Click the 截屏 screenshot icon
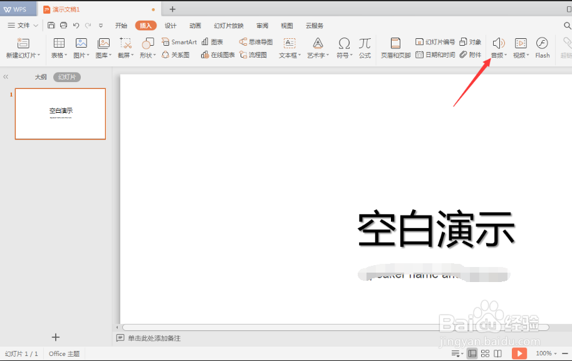The width and height of the screenshot is (572, 361). (x=125, y=43)
